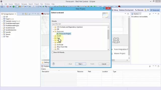Click the New Project wizard banner image
The width and height of the screenshot is (161, 90).
coord(105,15)
